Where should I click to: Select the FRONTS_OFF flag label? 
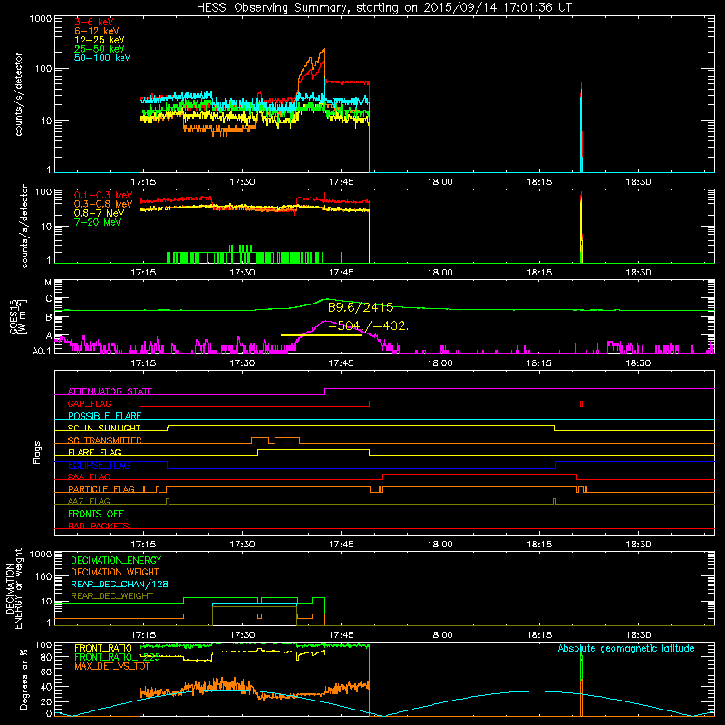pos(96,514)
